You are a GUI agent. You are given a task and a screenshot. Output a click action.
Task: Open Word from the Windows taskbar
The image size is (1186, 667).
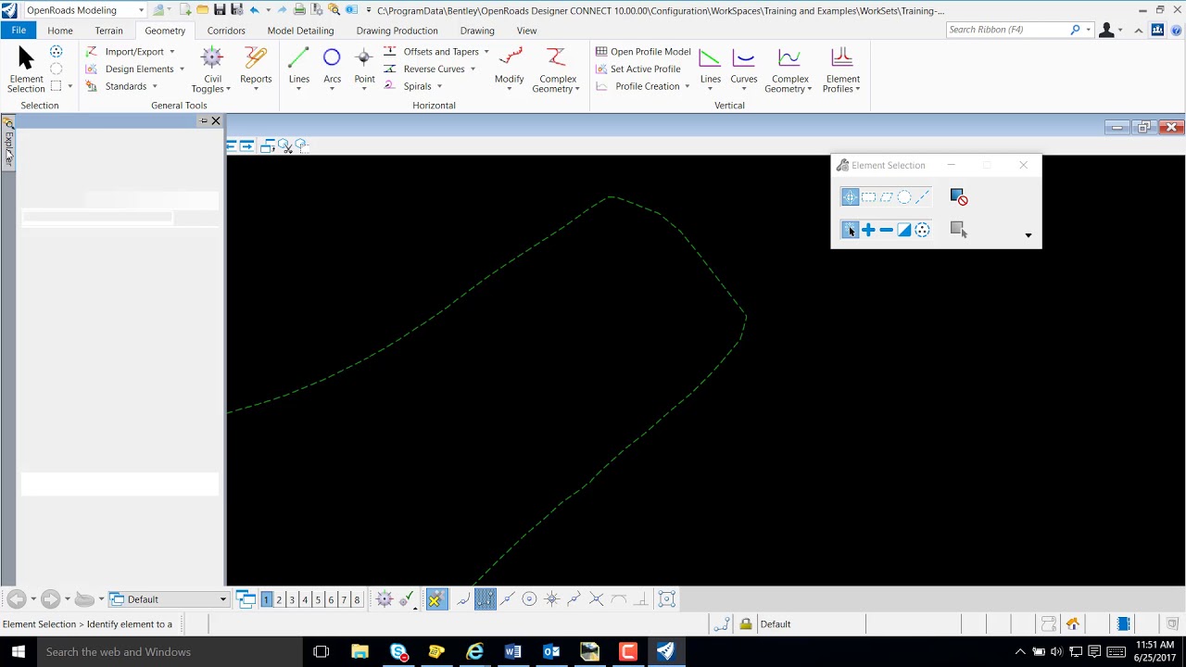512,652
